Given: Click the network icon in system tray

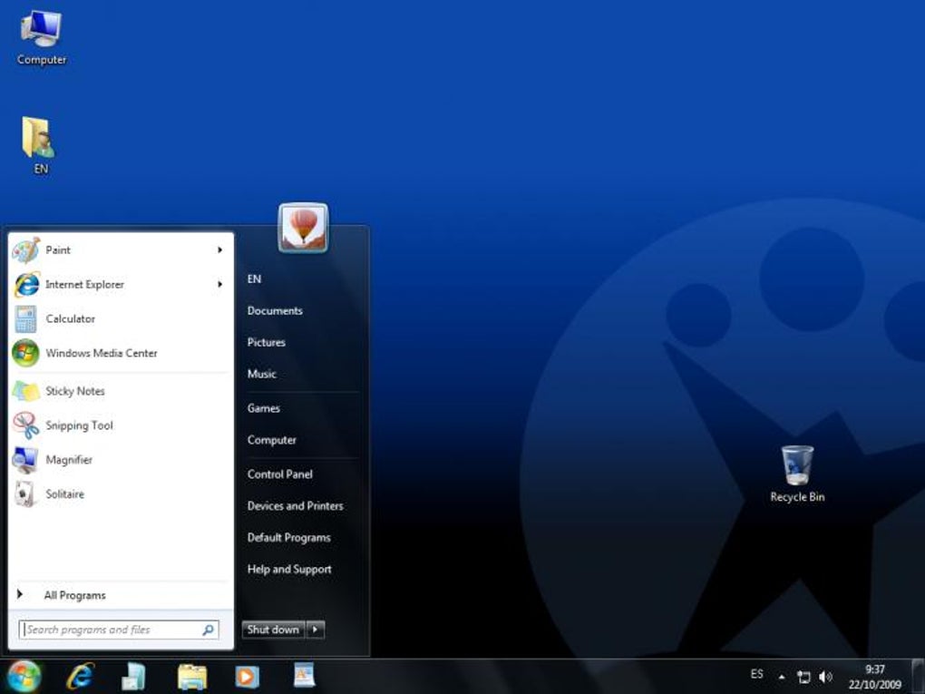Looking at the screenshot, I should pyautogui.click(x=803, y=676).
